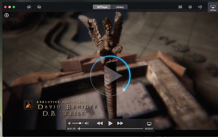This screenshot has height=137, width=218.
Task: Switch to the 5KPlayer tab
Action: 102,7
